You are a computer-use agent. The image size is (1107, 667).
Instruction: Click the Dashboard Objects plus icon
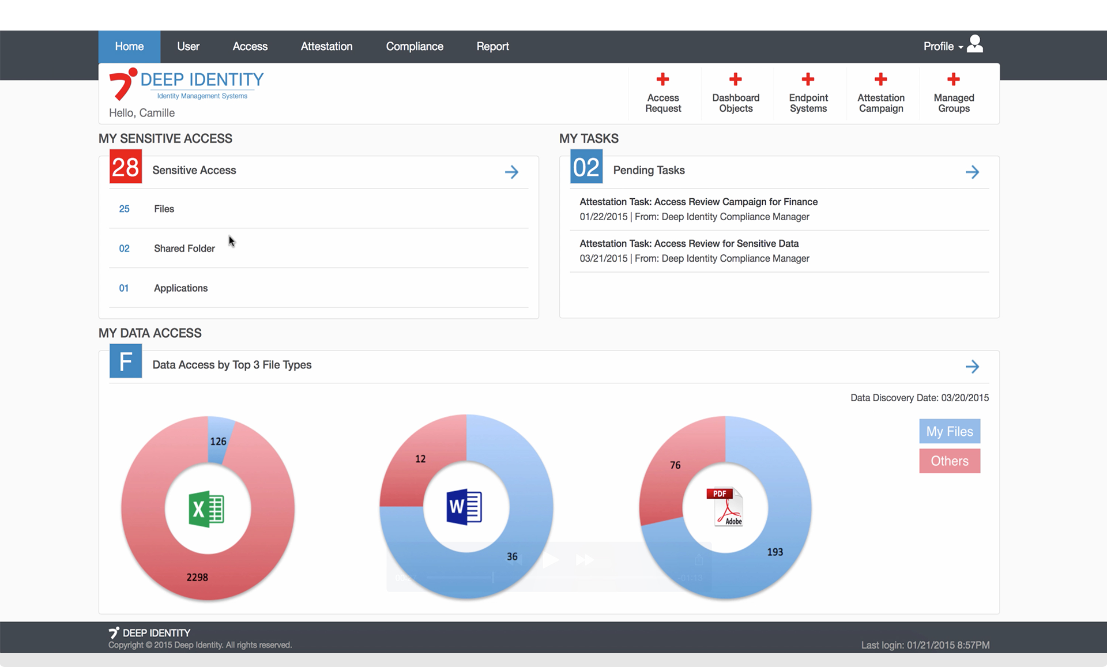(735, 79)
